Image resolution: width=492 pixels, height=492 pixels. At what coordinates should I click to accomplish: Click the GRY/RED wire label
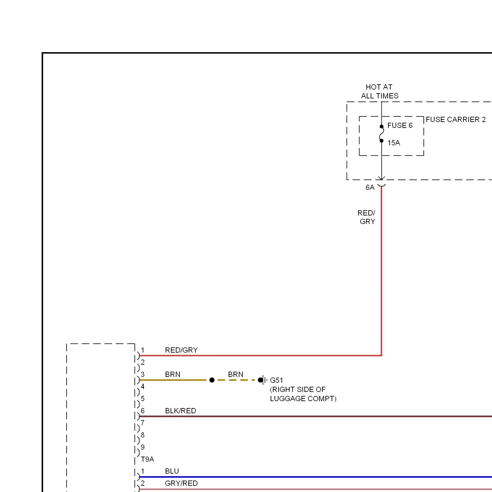181,483
